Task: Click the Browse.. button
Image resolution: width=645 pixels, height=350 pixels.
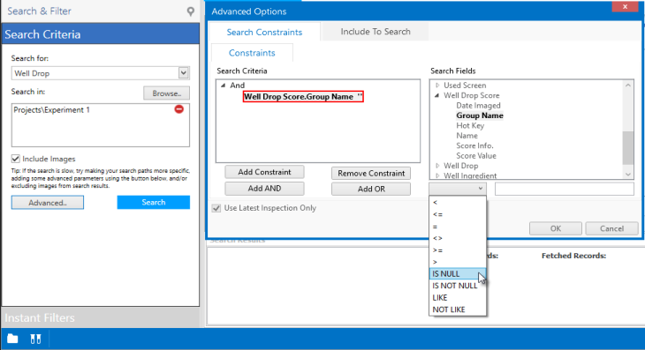Action: 167,93
